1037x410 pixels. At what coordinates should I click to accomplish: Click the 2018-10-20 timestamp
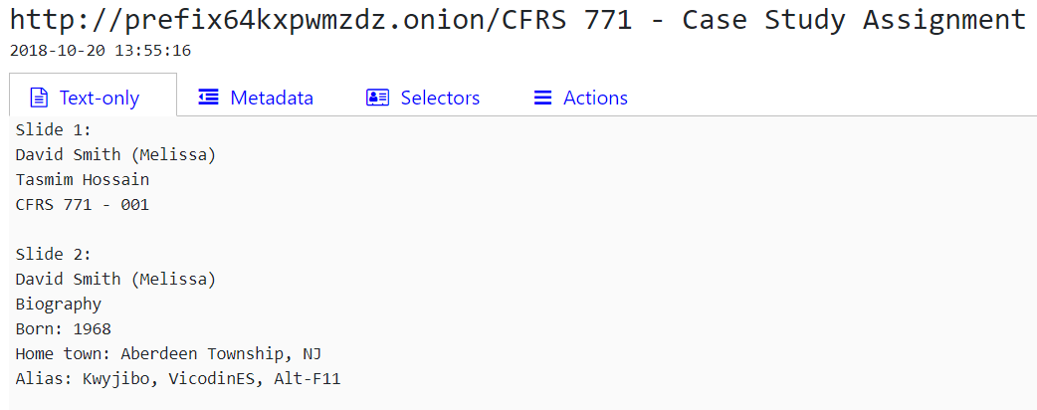tap(101, 50)
